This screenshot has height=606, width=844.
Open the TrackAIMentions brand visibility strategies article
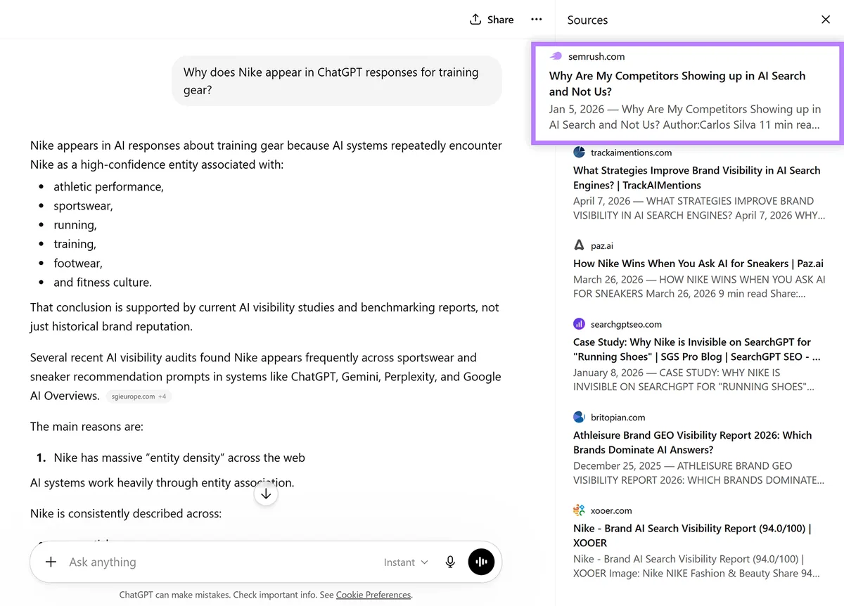point(696,178)
